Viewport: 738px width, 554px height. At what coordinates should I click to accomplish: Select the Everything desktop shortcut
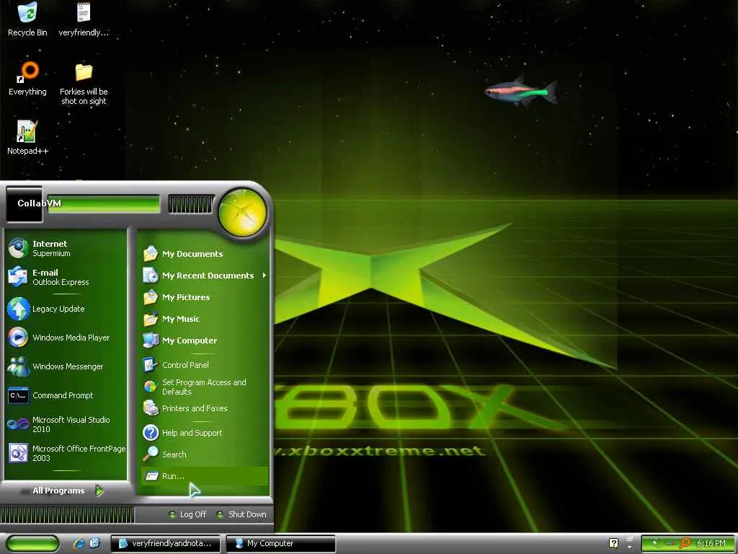[27, 79]
